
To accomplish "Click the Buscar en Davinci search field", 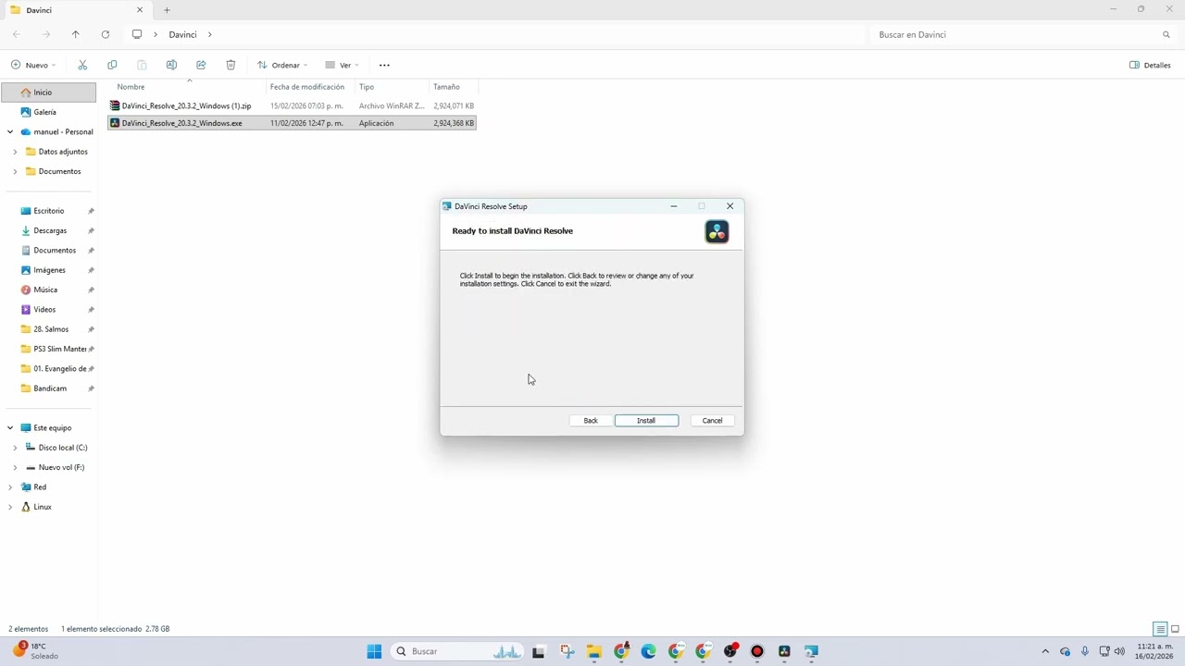I will [x=1023, y=34].
